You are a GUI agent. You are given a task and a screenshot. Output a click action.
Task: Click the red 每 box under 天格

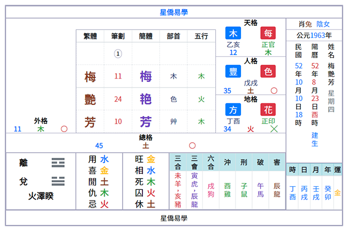point(268,33)
